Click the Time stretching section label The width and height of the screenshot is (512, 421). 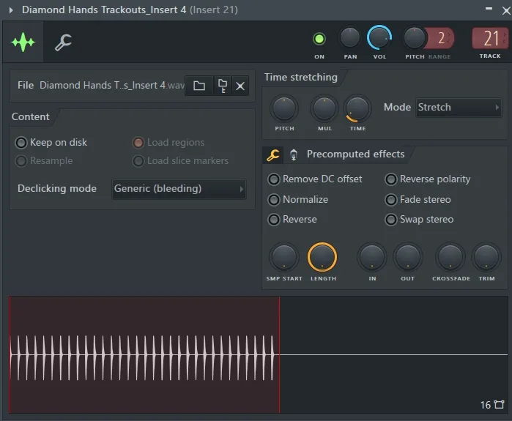point(301,78)
